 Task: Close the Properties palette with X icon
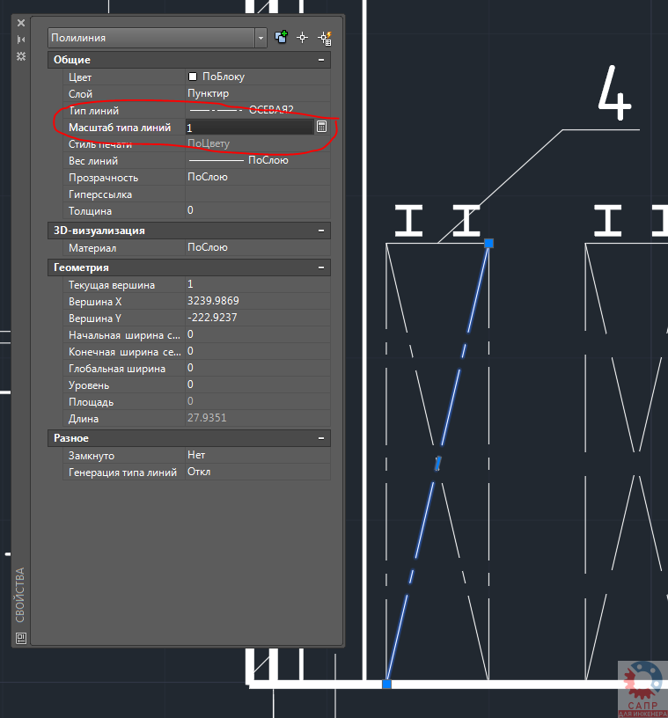tap(21, 23)
